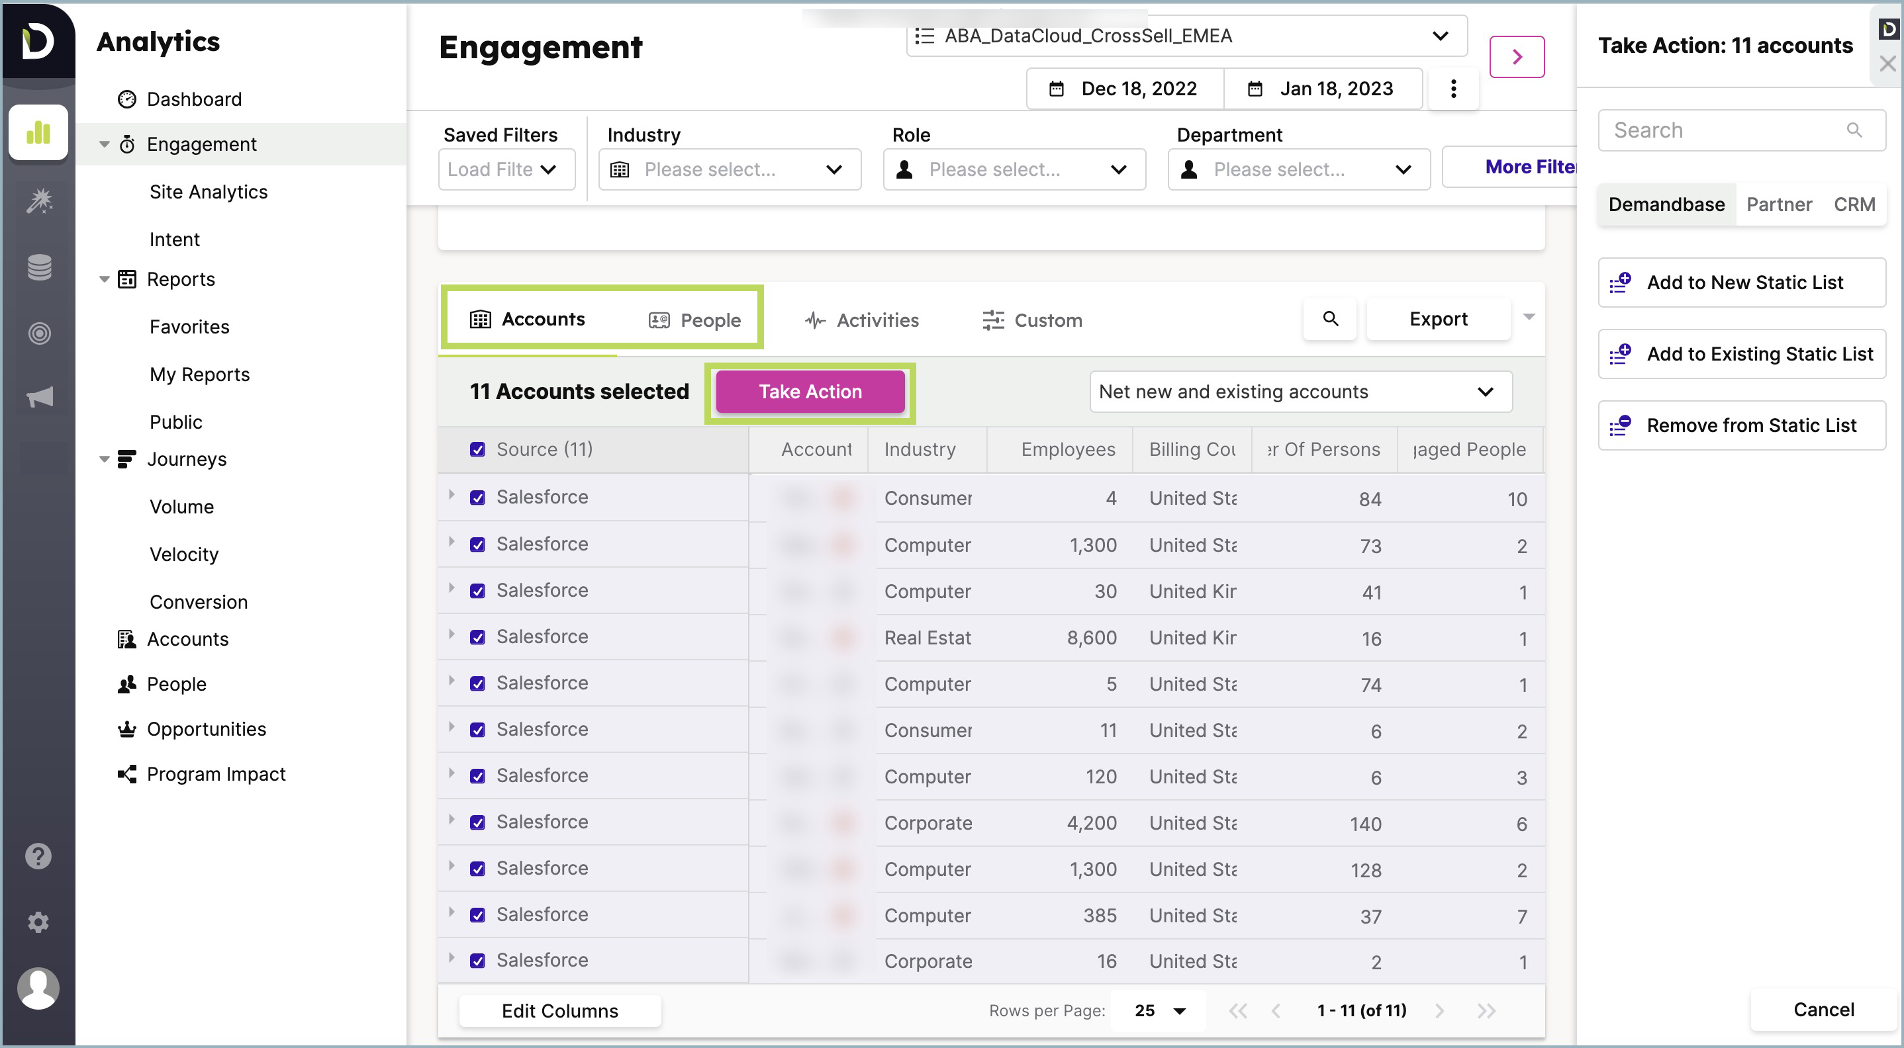Toggle the Source (11) select-all checkbox

click(477, 449)
